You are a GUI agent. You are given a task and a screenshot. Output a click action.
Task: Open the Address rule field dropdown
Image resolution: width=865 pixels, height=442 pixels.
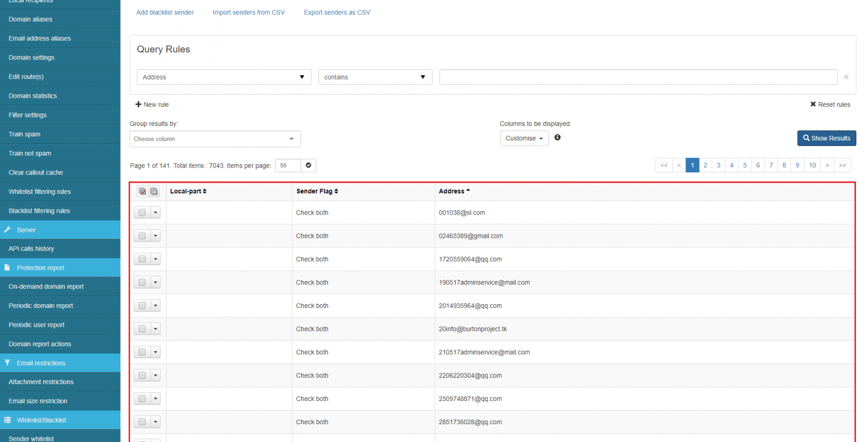(224, 77)
